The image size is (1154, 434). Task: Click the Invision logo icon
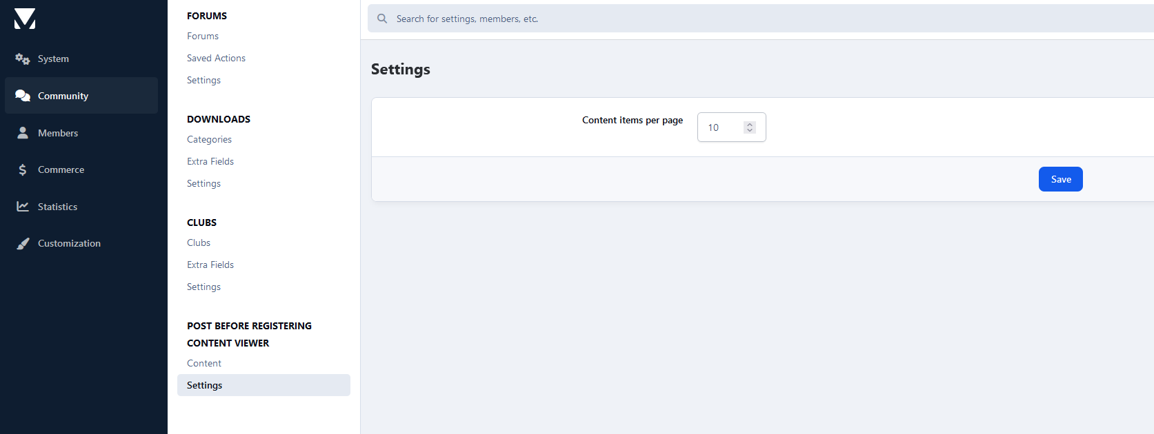[25, 19]
